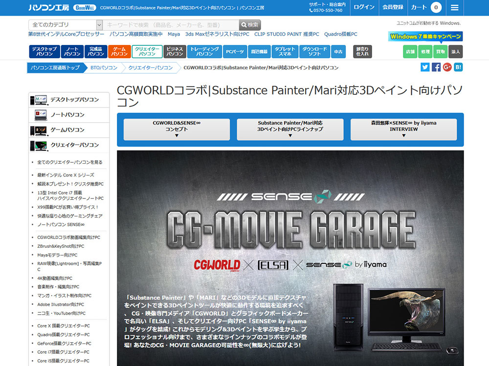Select the ゲームパソコン navigation tab
Viewport: 489px width, 366px height.
119,51
